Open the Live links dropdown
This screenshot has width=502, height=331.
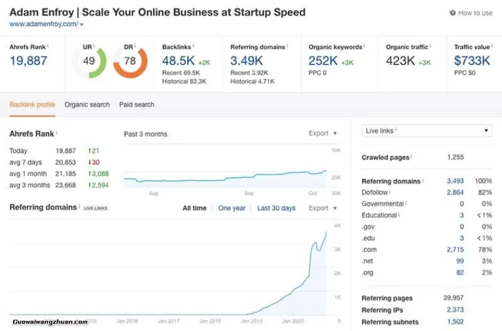pyautogui.click(x=427, y=131)
